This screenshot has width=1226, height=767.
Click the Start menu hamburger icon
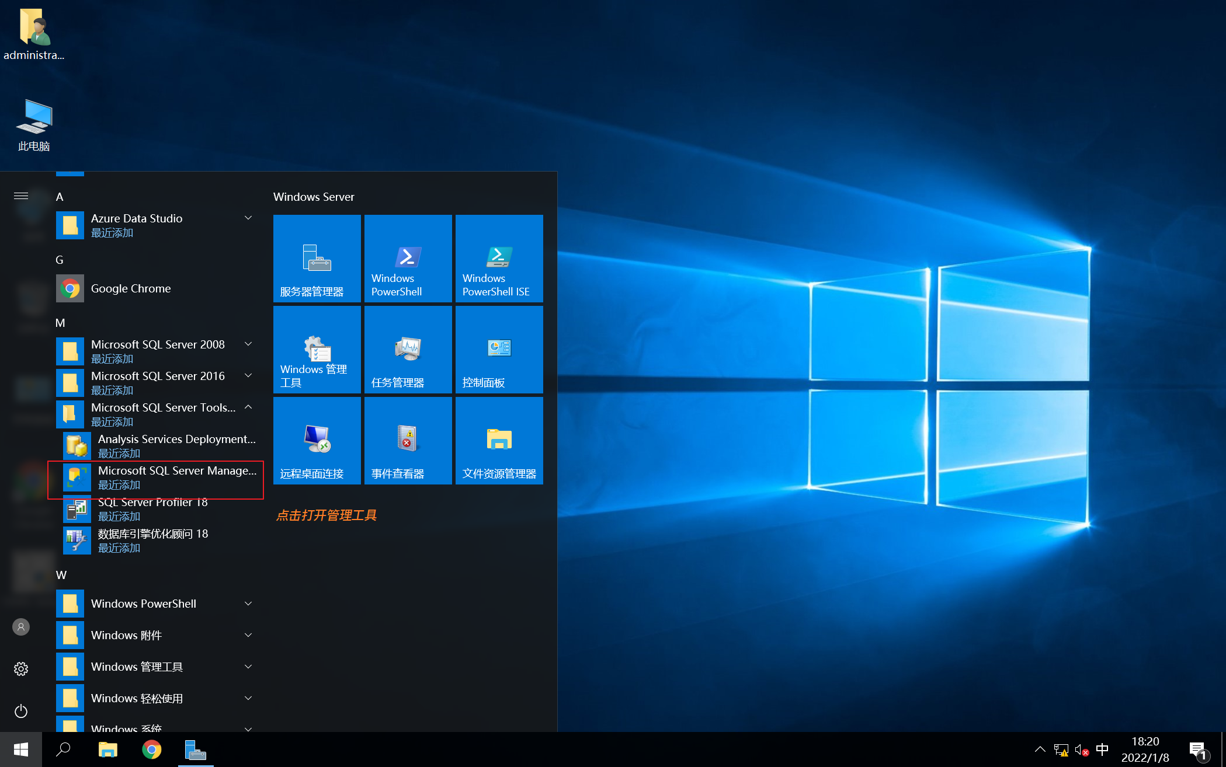point(21,196)
